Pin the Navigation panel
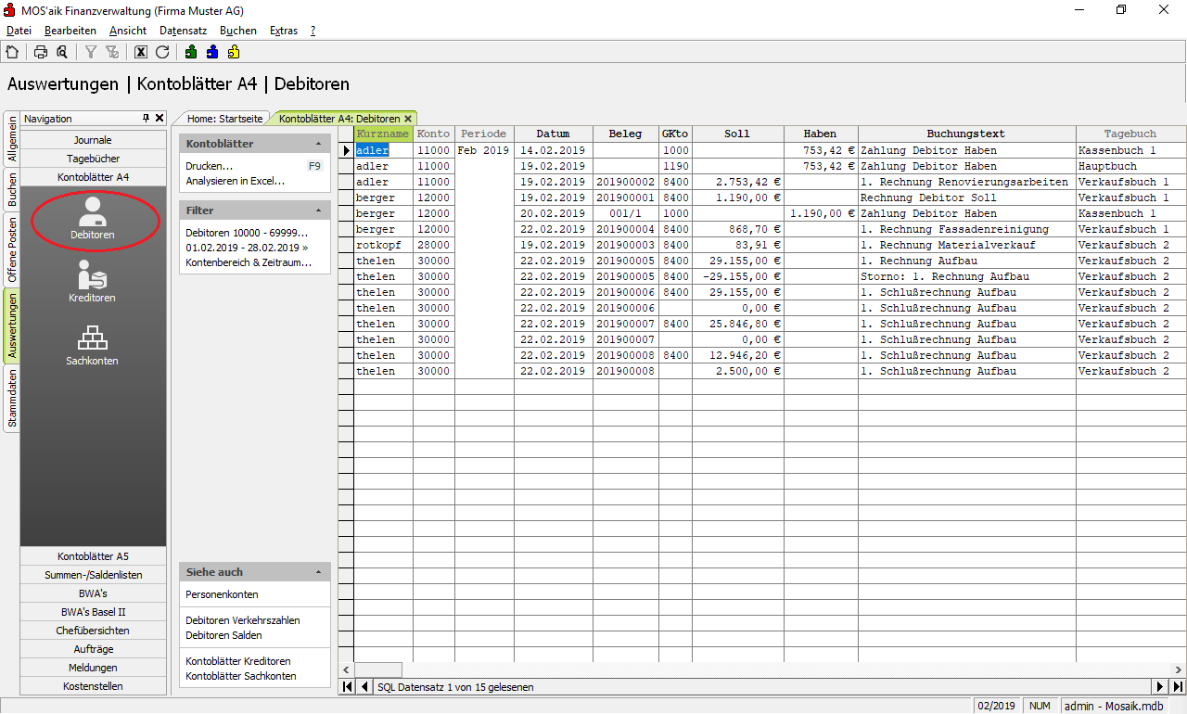1187x714 pixels. pos(146,119)
